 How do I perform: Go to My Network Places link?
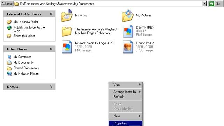click(x=26, y=73)
